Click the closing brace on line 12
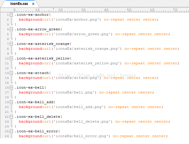This screenshot has height=144, width=189. pos(15,68)
